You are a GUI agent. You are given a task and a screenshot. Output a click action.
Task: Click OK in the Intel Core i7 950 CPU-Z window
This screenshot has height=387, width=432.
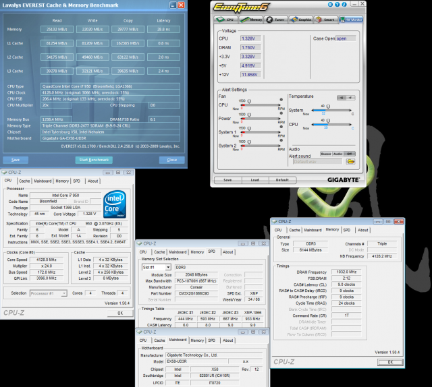click(120, 313)
